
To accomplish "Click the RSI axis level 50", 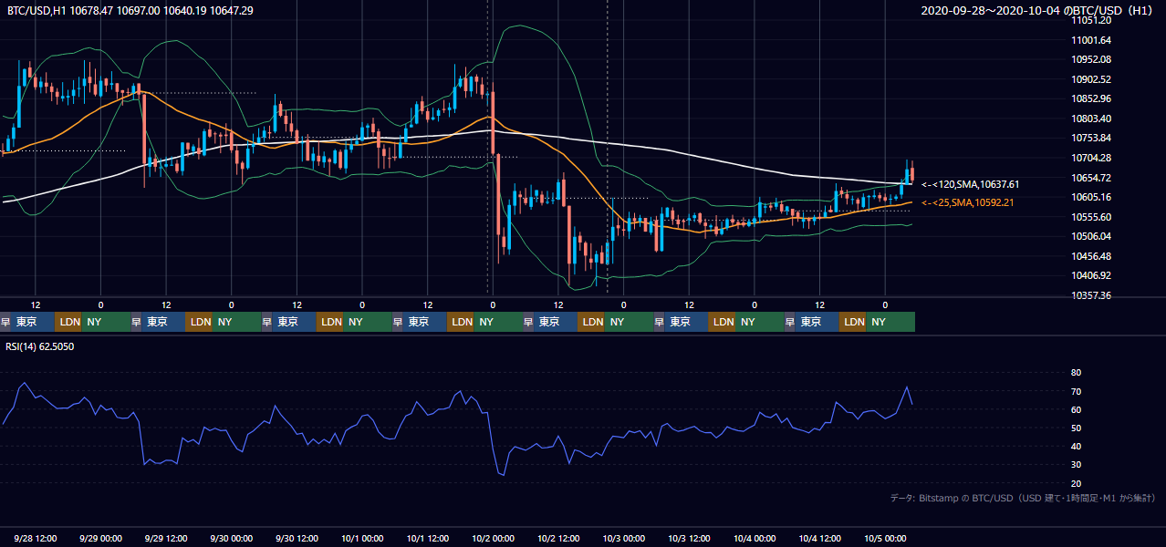I will pos(1076,428).
